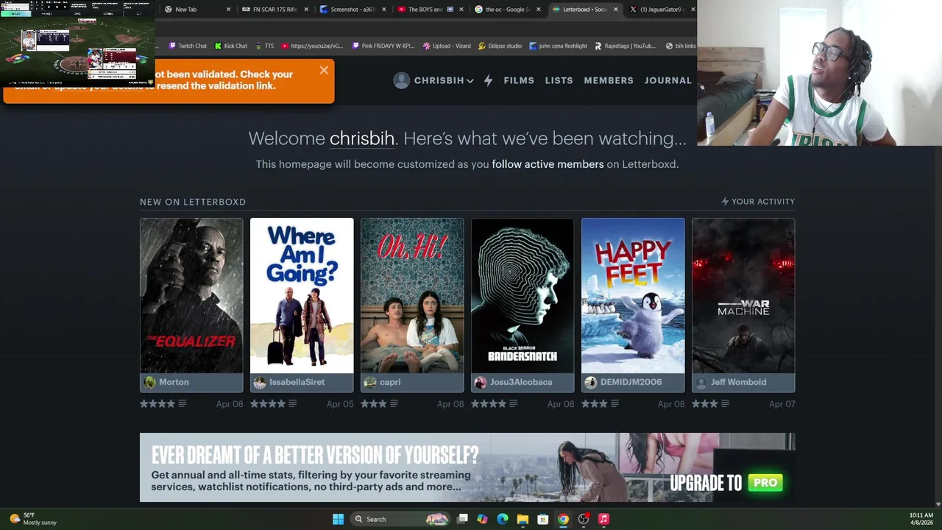Open the Oh, Hi! poster
Screen dimensions: 942x530
coord(412,295)
